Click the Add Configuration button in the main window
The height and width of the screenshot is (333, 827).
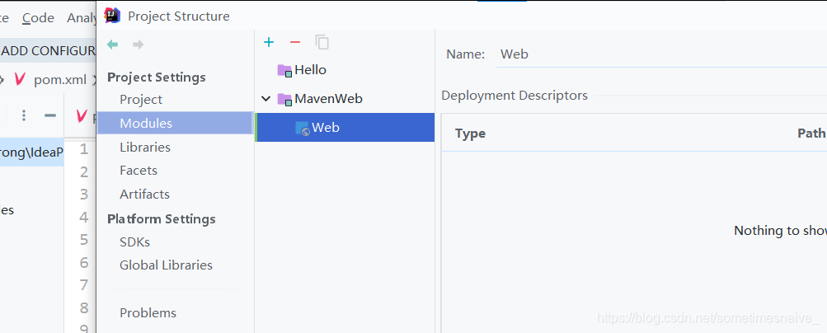coord(48,51)
